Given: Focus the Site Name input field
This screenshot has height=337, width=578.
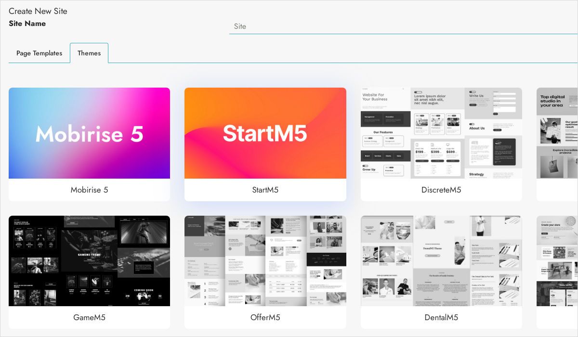Looking at the screenshot, I should (403, 26).
